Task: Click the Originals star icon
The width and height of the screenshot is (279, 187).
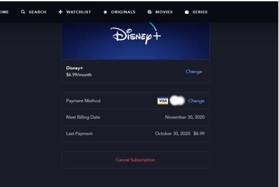Action: point(105,12)
